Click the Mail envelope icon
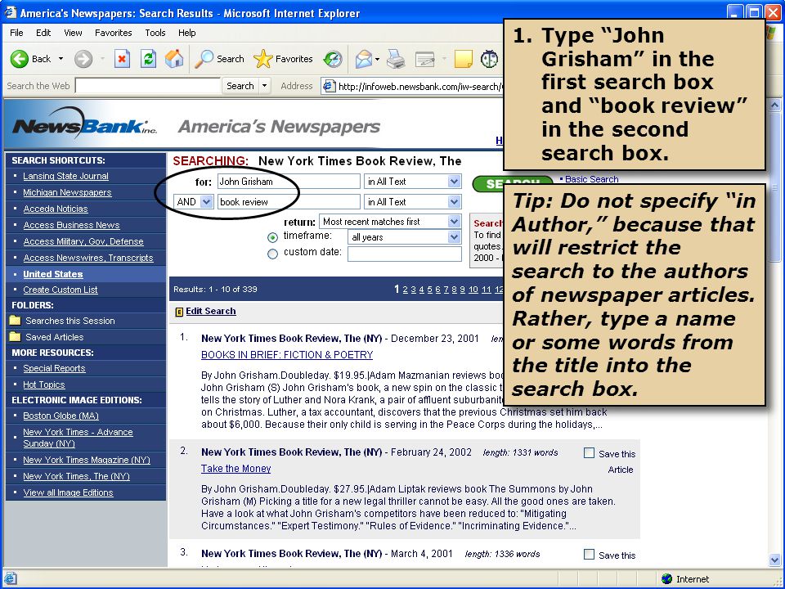The height and width of the screenshot is (589, 785). click(x=363, y=59)
